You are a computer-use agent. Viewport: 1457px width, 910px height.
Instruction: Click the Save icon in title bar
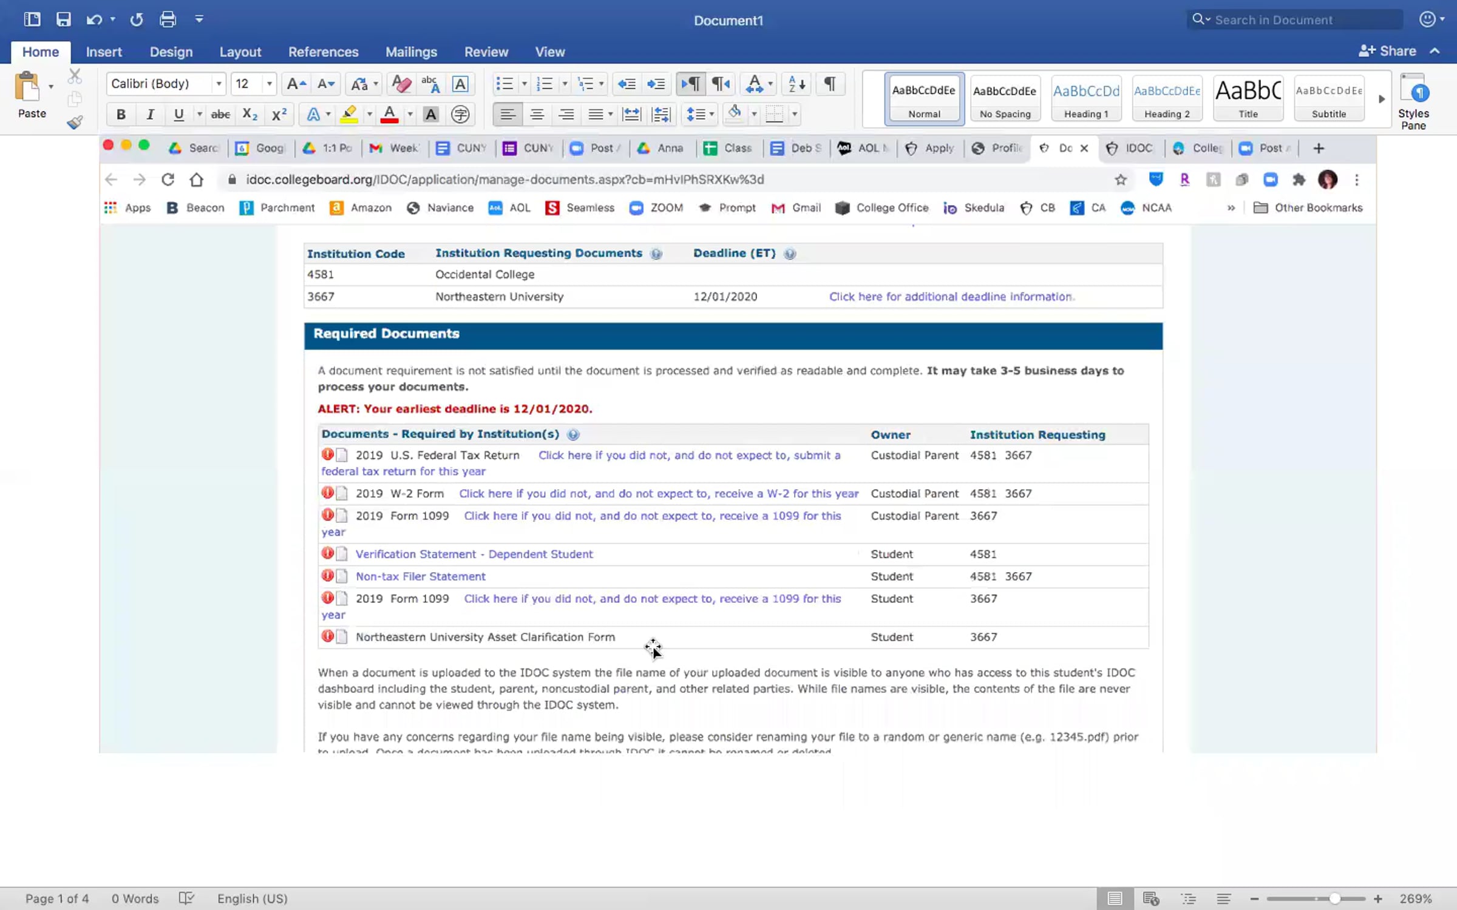tap(63, 19)
